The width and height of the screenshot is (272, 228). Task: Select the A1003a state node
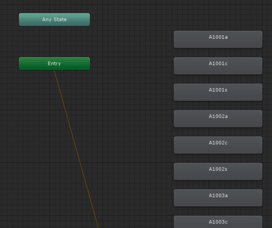pos(218,198)
